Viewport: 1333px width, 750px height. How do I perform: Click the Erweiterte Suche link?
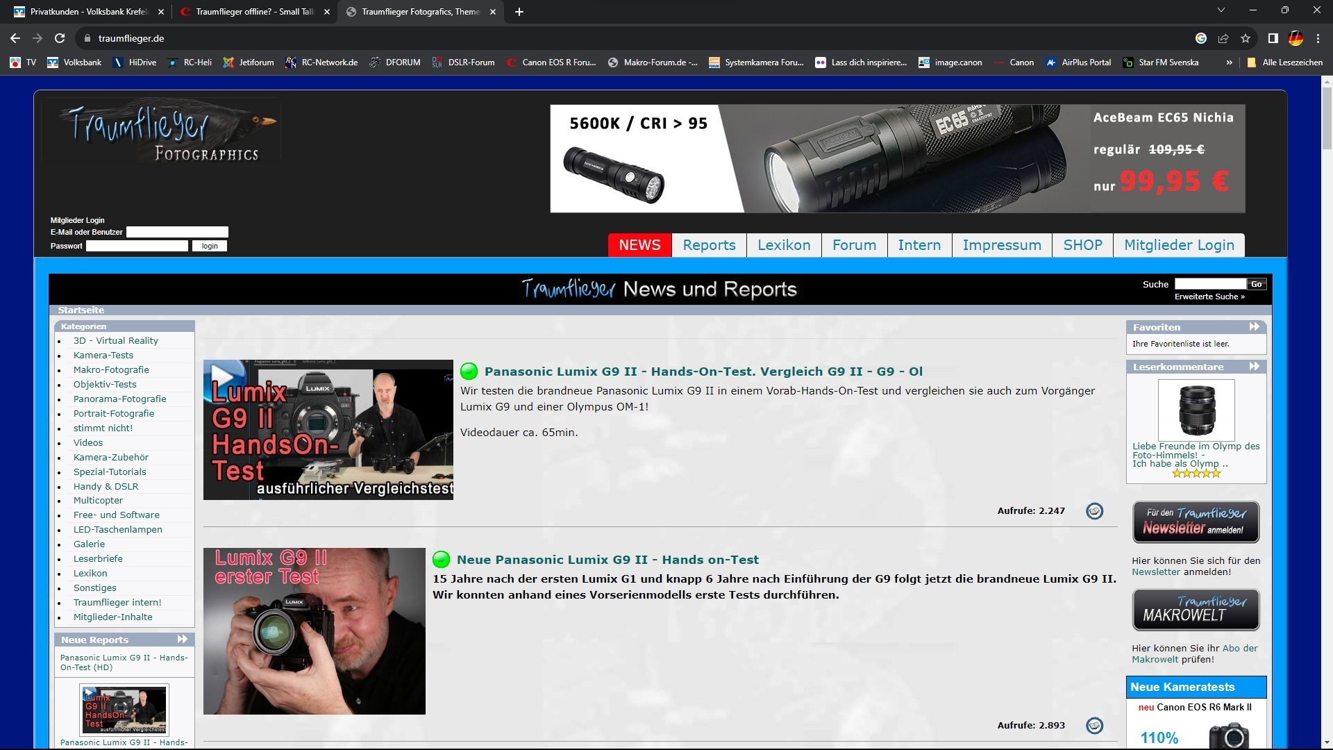tap(1209, 297)
